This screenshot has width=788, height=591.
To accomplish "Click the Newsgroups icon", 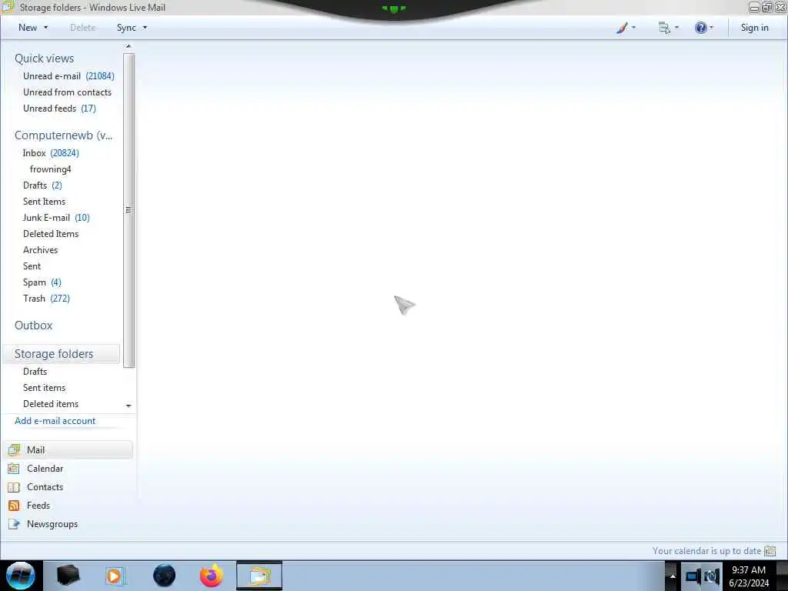I will 14,524.
